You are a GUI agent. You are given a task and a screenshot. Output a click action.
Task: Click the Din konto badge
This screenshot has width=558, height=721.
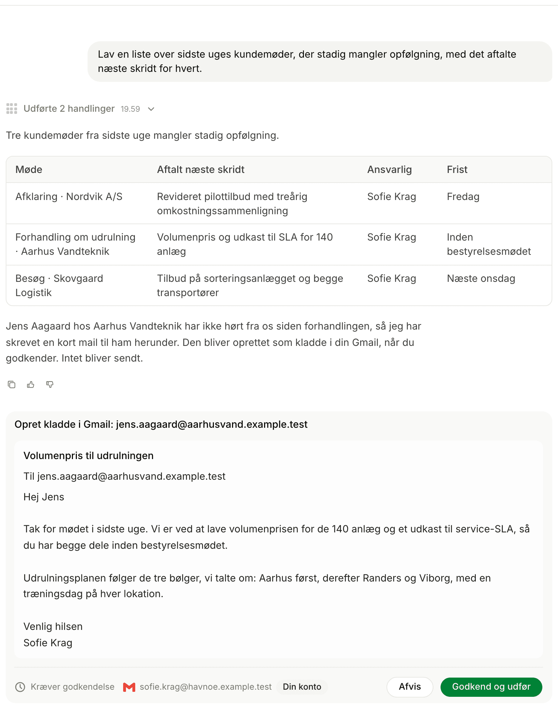pyautogui.click(x=302, y=687)
